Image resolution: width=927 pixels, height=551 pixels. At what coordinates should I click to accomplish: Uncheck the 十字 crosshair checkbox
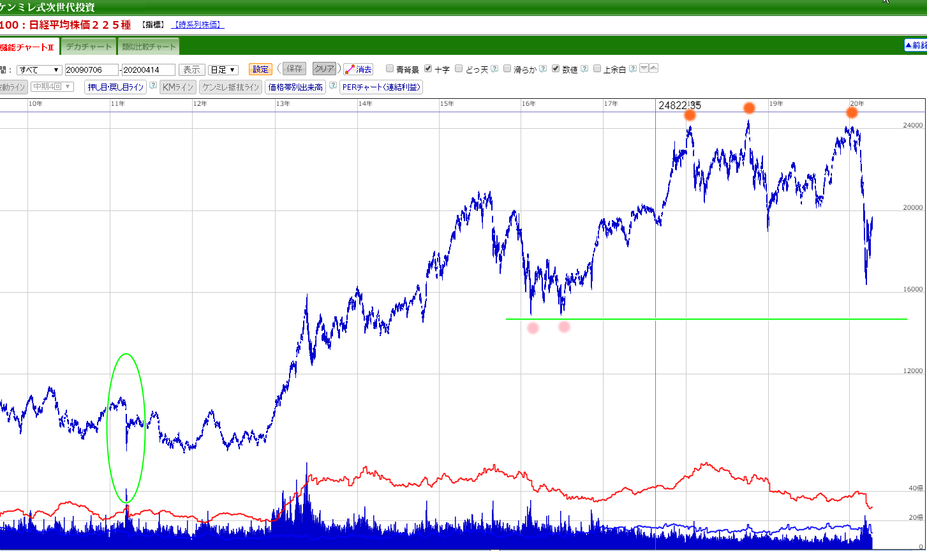click(x=428, y=69)
